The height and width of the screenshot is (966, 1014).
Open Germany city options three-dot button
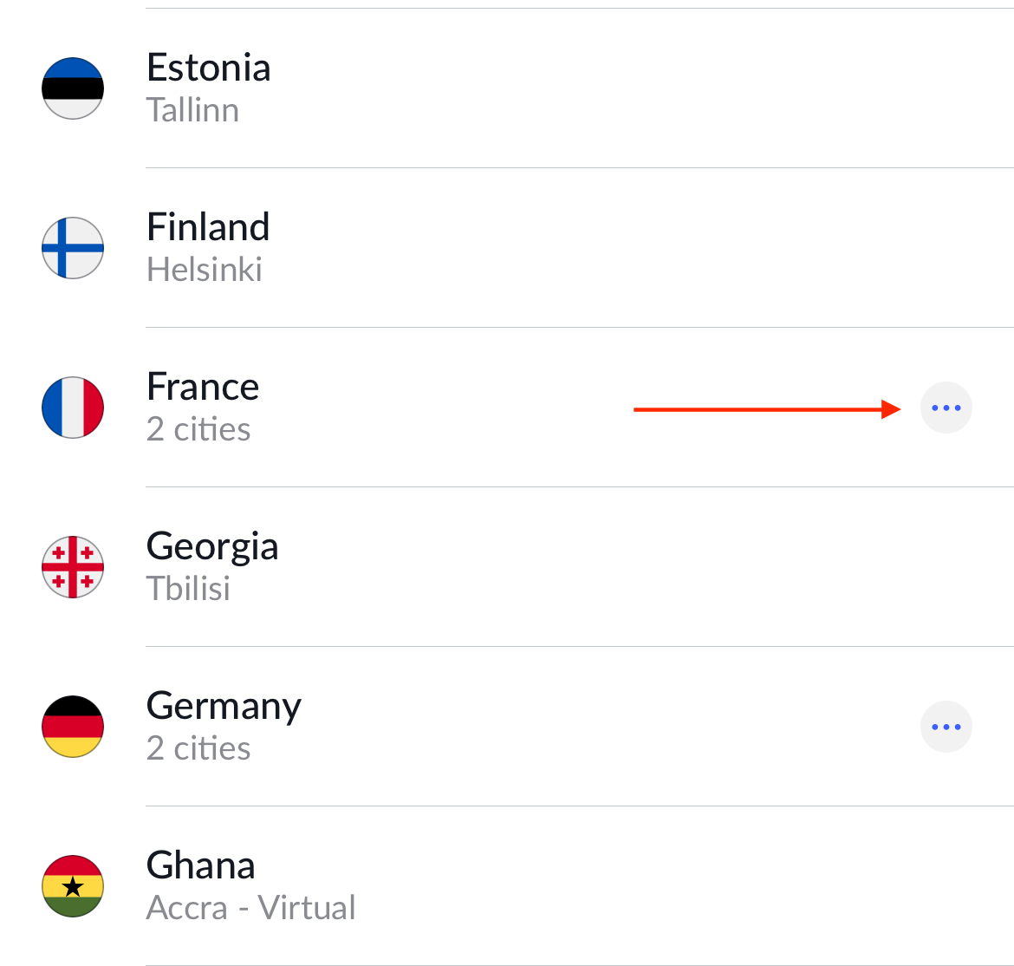click(946, 727)
